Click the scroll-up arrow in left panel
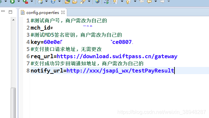 tap(13, 20)
